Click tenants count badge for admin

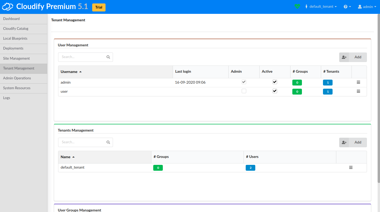(x=328, y=83)
